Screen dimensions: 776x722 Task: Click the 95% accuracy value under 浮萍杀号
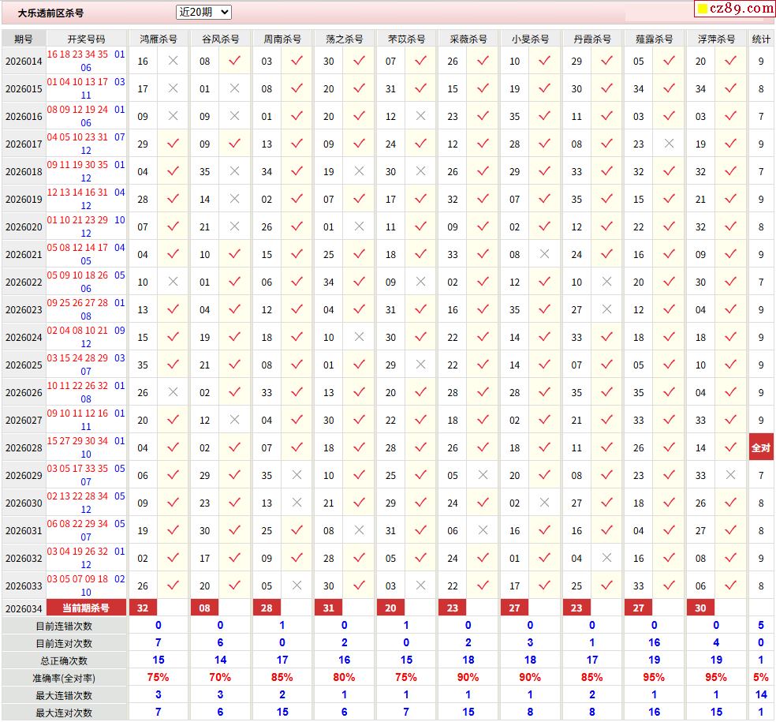pyautogui.click(x=716, y=677)
